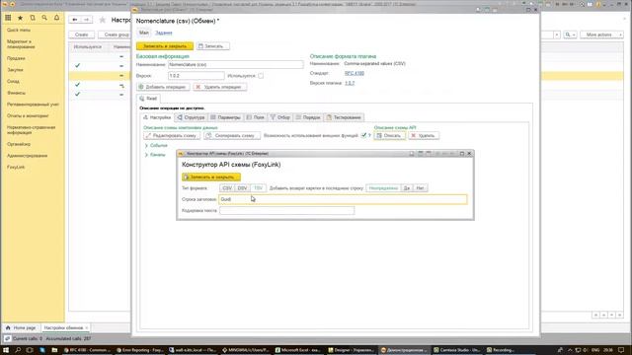Click Скопировать схему button
The height and width of the screenshot is (355, 632).
pyautogui.click(x=232, y=136)
